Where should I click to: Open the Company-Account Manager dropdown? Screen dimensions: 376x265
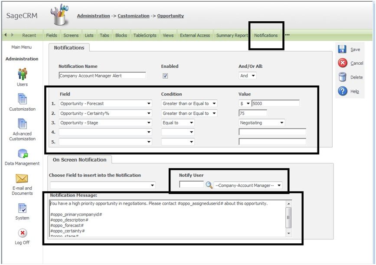click(248, 185)
